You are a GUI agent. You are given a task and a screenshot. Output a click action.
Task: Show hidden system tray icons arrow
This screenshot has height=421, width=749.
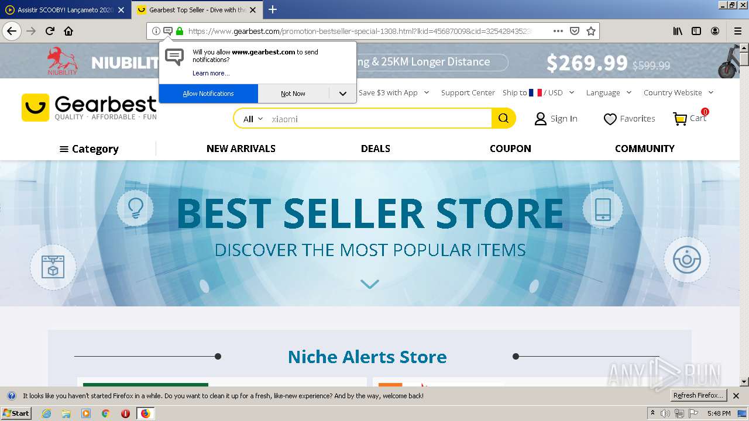point(652,413)
